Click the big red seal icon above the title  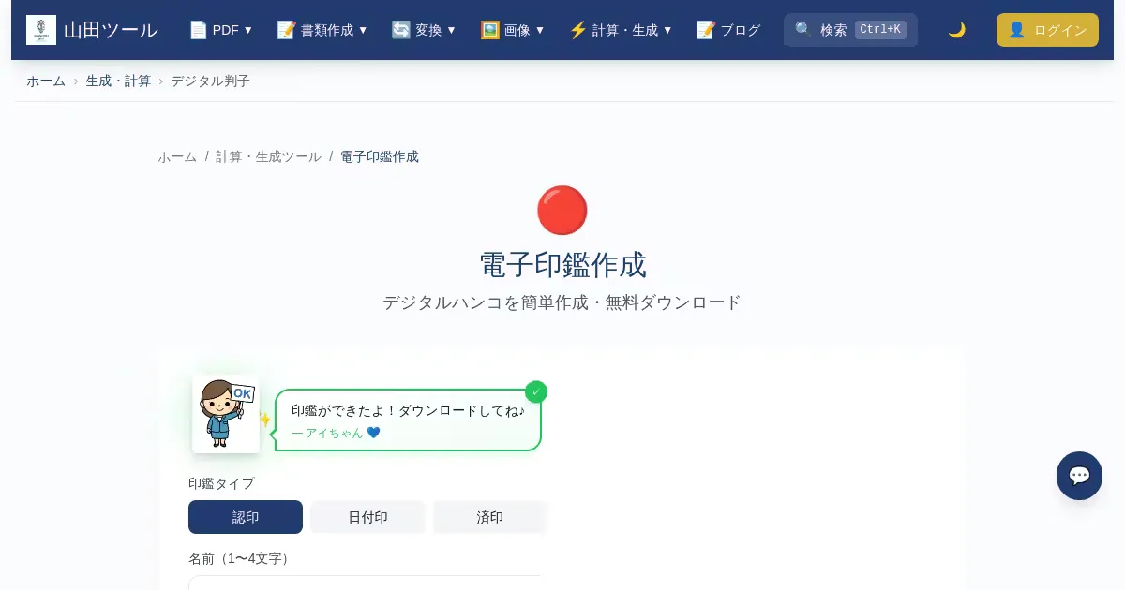562,211
